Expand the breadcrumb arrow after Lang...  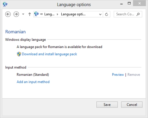58,14
